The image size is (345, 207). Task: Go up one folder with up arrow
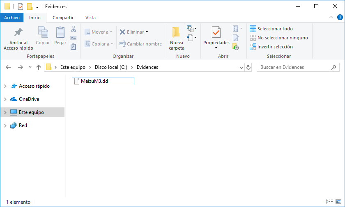point(39,67)
